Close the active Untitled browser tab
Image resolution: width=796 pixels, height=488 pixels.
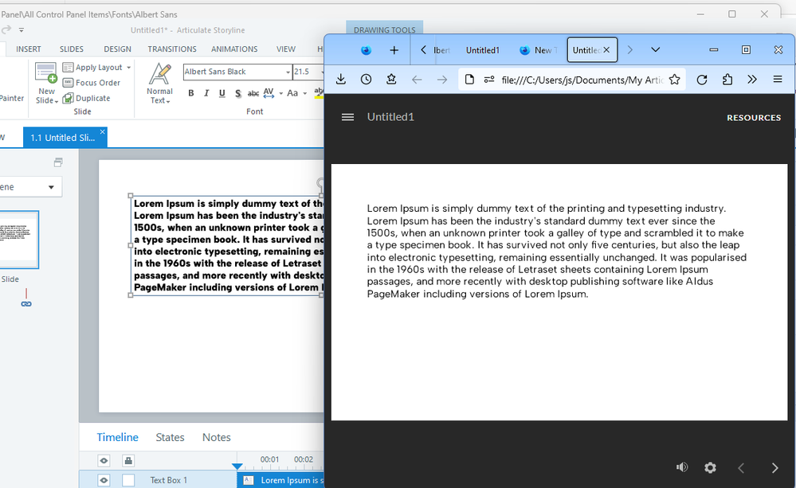(606, 49)
